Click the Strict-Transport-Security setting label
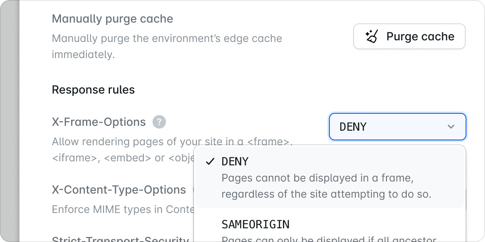This screenshot has width=485, height=242. [x=120, y=239]
